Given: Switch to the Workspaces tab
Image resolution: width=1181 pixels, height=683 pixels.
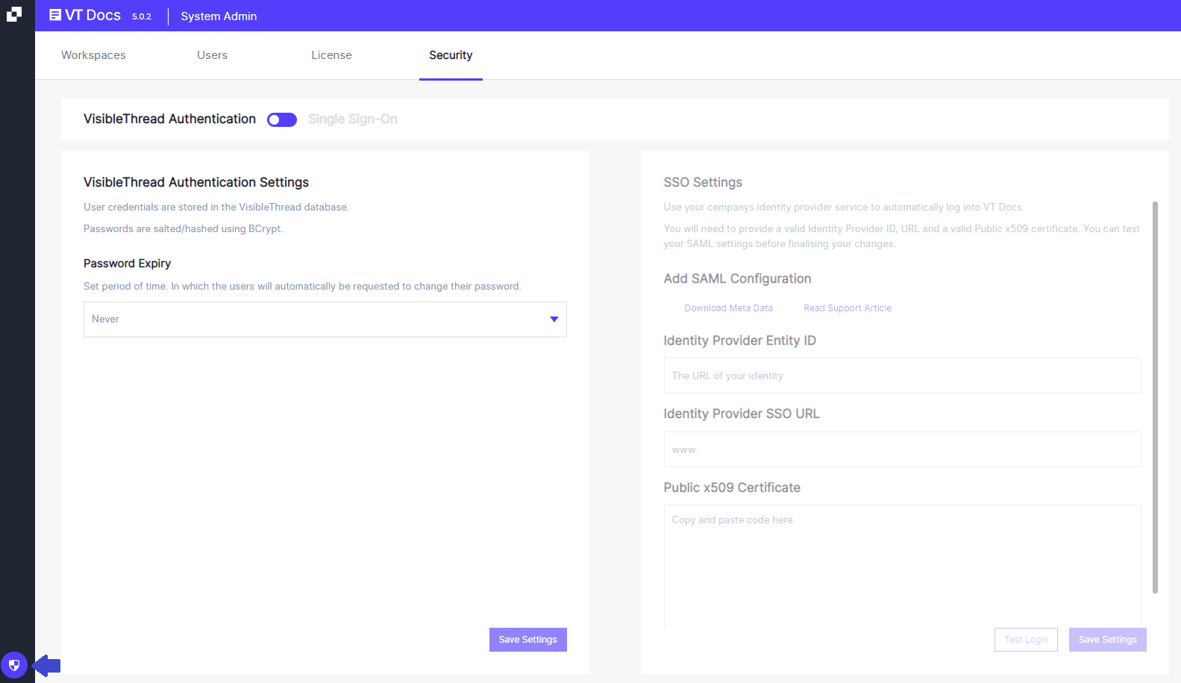Looking at the screenshot, I should 93,55.
